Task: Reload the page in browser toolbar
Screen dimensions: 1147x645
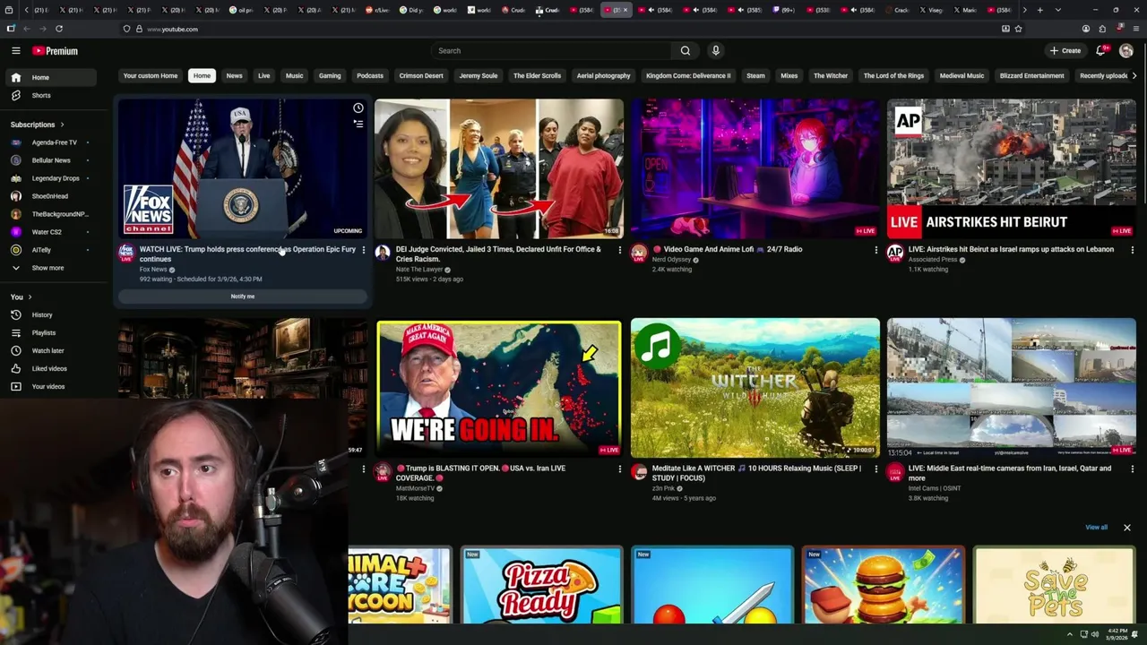Action: pos(59,29)
